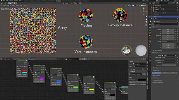Screen dimensions: 179x100
Task: Click the Blender logo icon
Action: 1,1
